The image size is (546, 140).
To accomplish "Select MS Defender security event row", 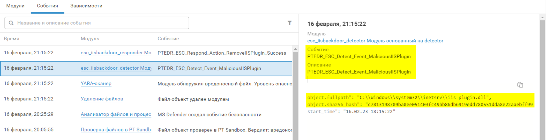I will coord(210,115).
